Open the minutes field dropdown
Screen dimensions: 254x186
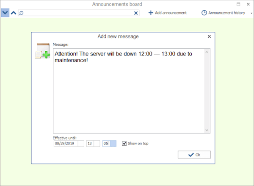(113, 144)
